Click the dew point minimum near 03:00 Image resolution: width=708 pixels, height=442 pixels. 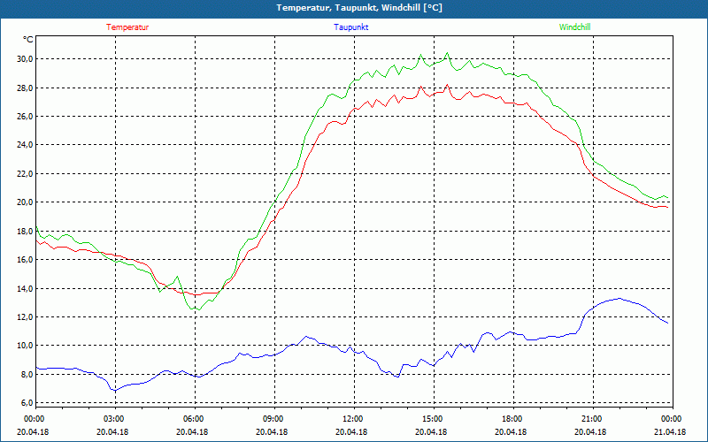115,391
